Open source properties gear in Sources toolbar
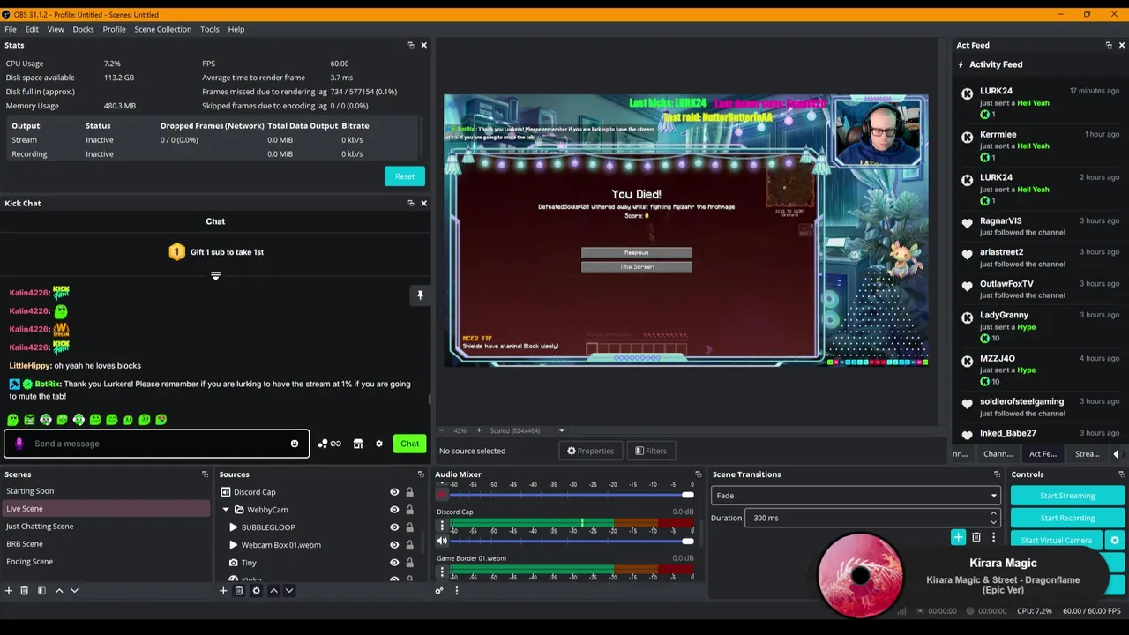The image size is (1129, 635). pyautogui.click(x=257, y=590)
